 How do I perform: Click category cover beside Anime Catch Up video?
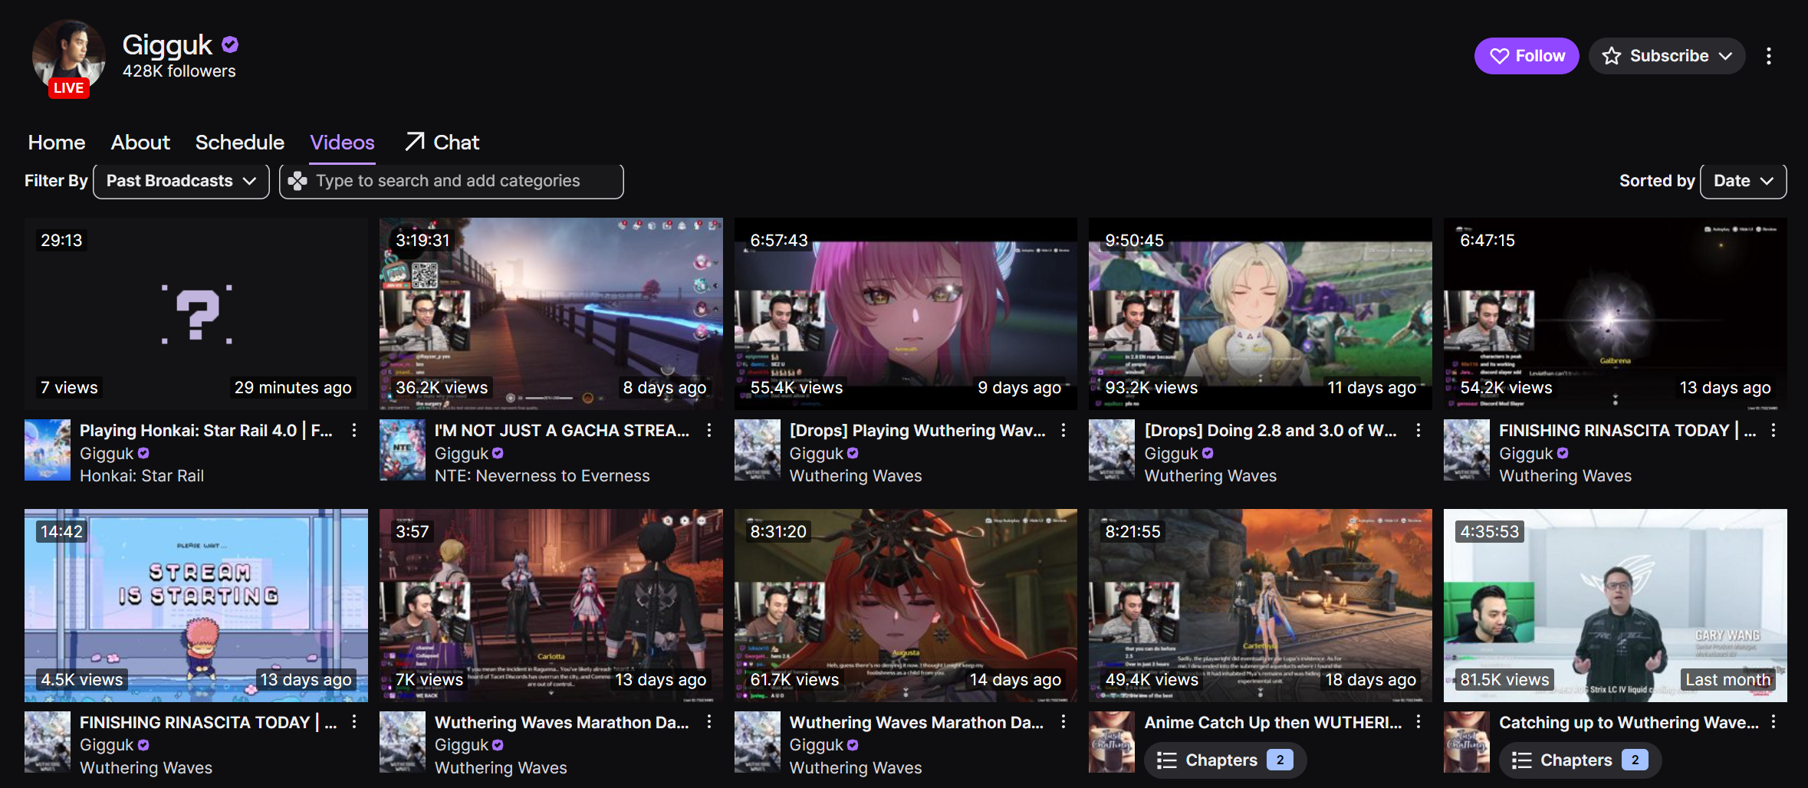click(x=1112, y=741)
